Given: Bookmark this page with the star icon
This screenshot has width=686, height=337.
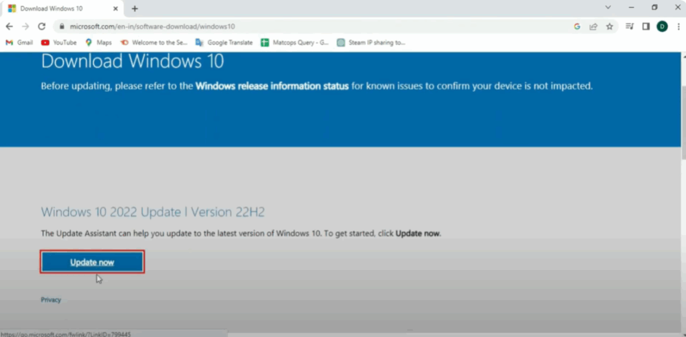Looking at the screenshot, I should click(x=610, y=26).
